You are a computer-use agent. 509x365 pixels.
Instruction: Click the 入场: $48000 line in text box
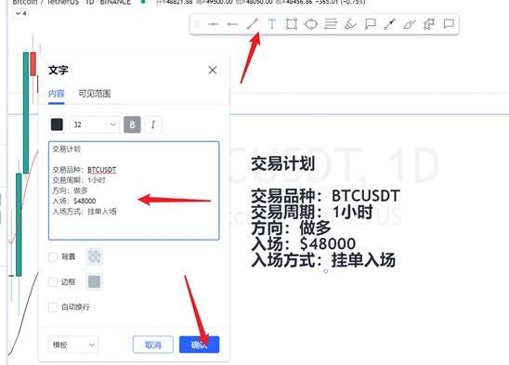74,201
